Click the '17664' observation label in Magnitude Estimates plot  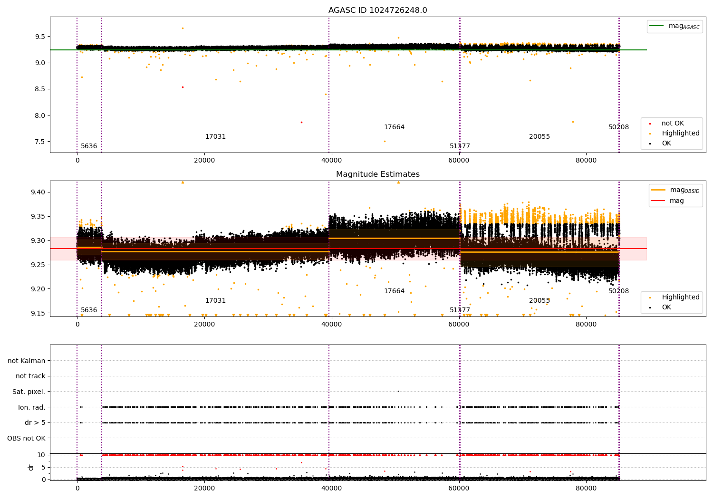(x=394, y=291)
